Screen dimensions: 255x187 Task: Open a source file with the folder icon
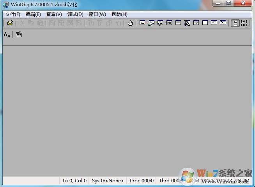point(10,23)
